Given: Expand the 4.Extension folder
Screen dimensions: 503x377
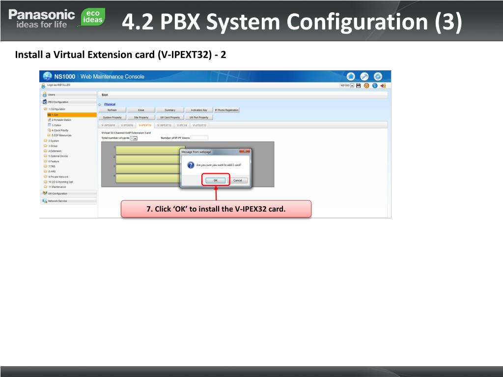Looking at the screenshot, I should pyautogui.click(x=46, y=151).
